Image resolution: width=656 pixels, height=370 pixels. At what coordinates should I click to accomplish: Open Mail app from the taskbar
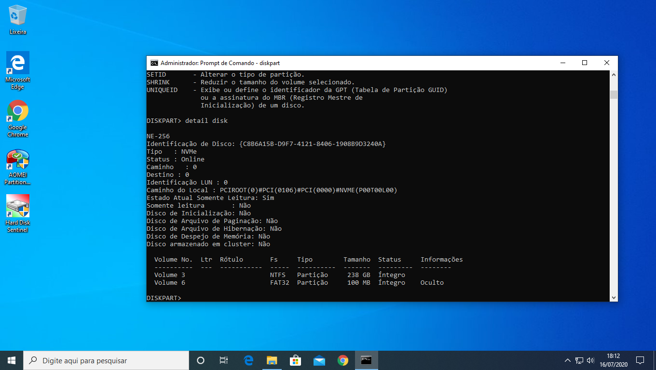pos(319,360)
